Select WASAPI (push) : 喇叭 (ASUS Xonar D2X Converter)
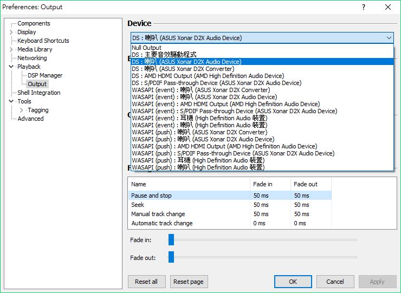Image resolution: width=401 pixels, height=293 pixels. point(262,132)
